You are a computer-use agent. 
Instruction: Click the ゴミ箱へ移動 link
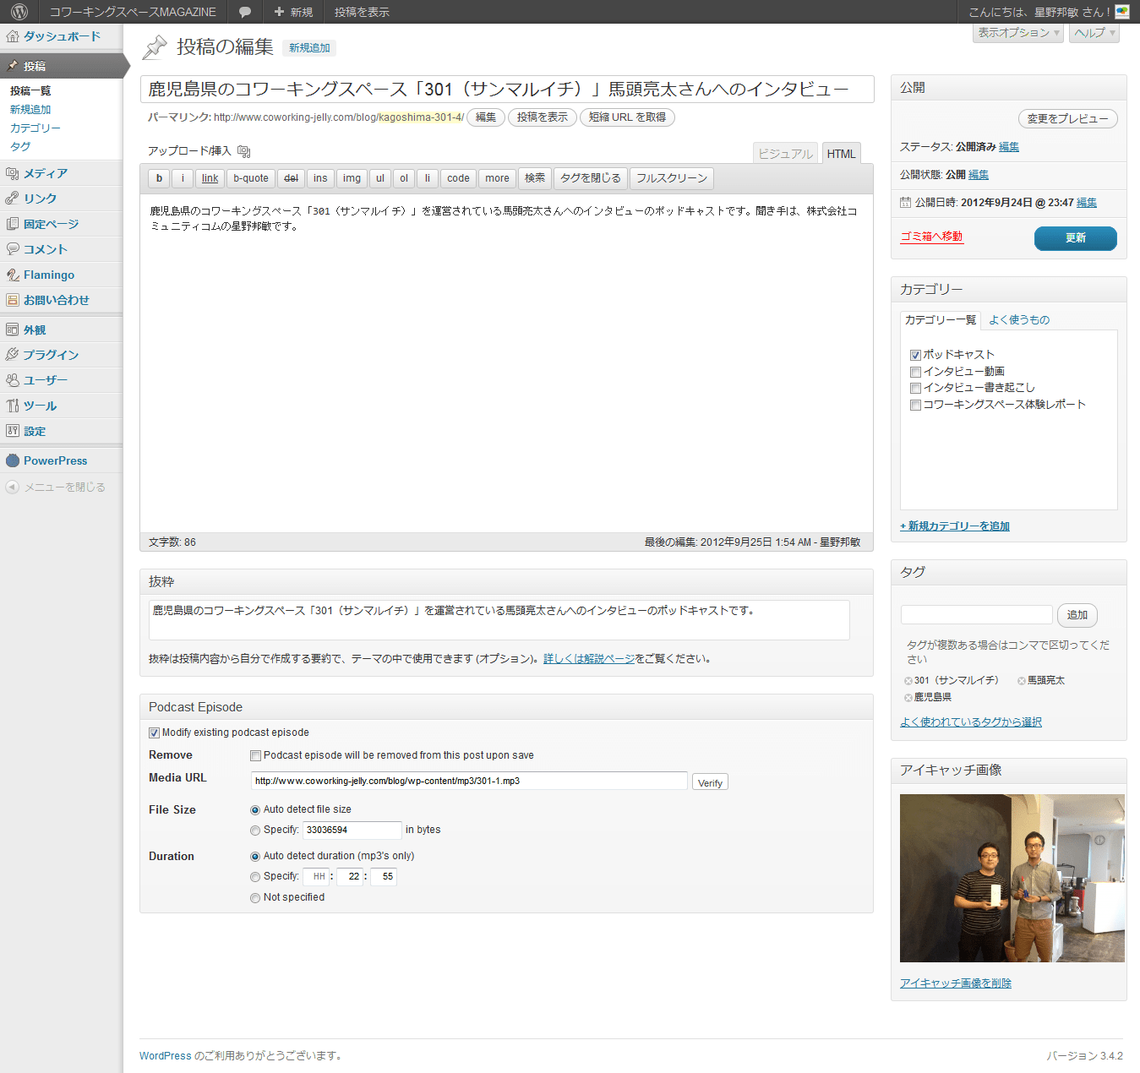(931, 237)
